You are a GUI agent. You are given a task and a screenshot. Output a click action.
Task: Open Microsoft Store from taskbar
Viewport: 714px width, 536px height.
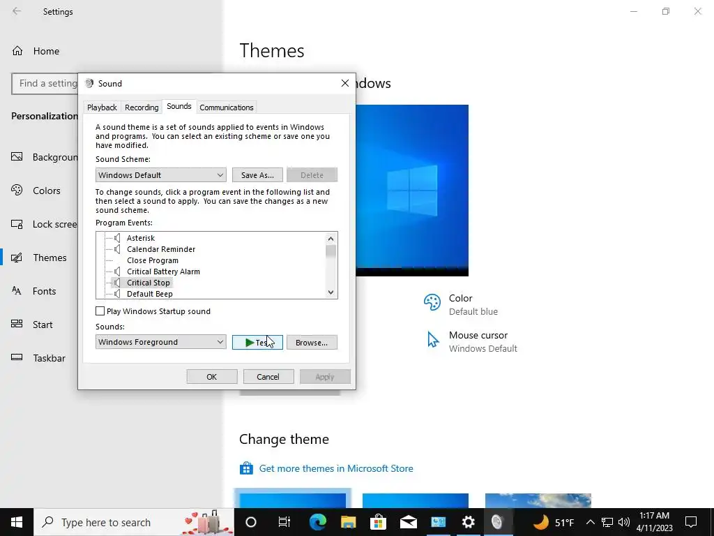379,522
